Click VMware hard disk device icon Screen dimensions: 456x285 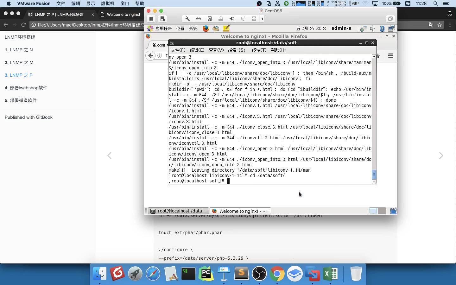pyautogui.click(x=210, y=19)
